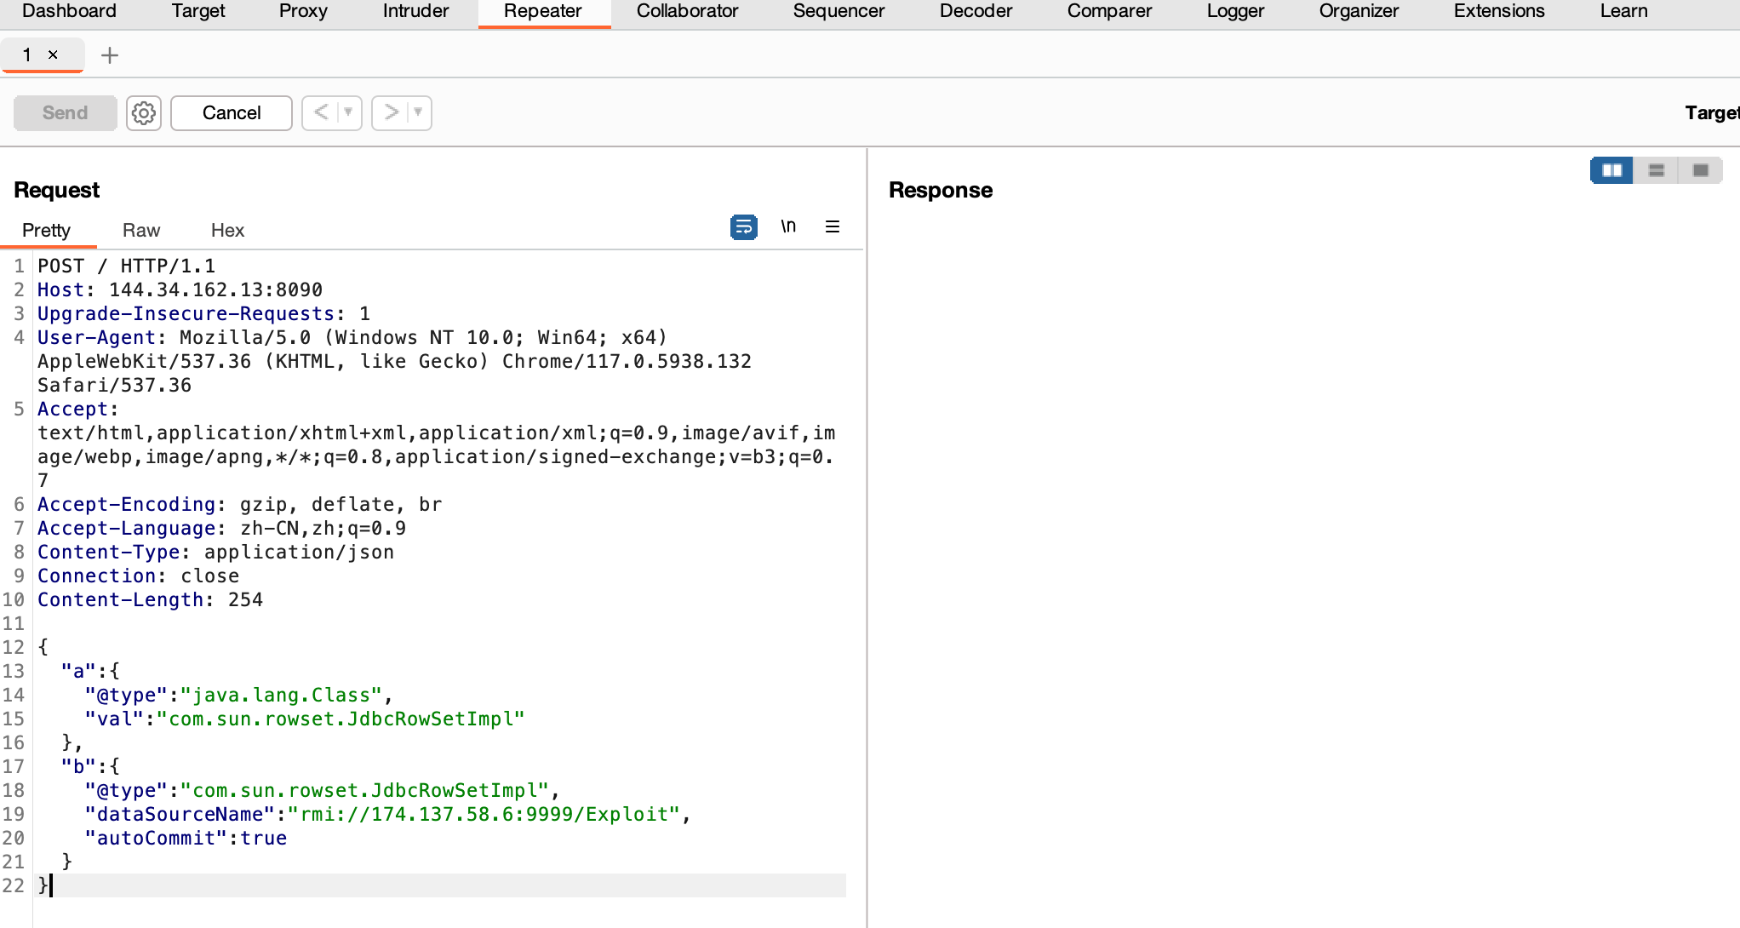Screen dimensions: 1740x928
Task: Open the request editor options menu
Action: 832,227
